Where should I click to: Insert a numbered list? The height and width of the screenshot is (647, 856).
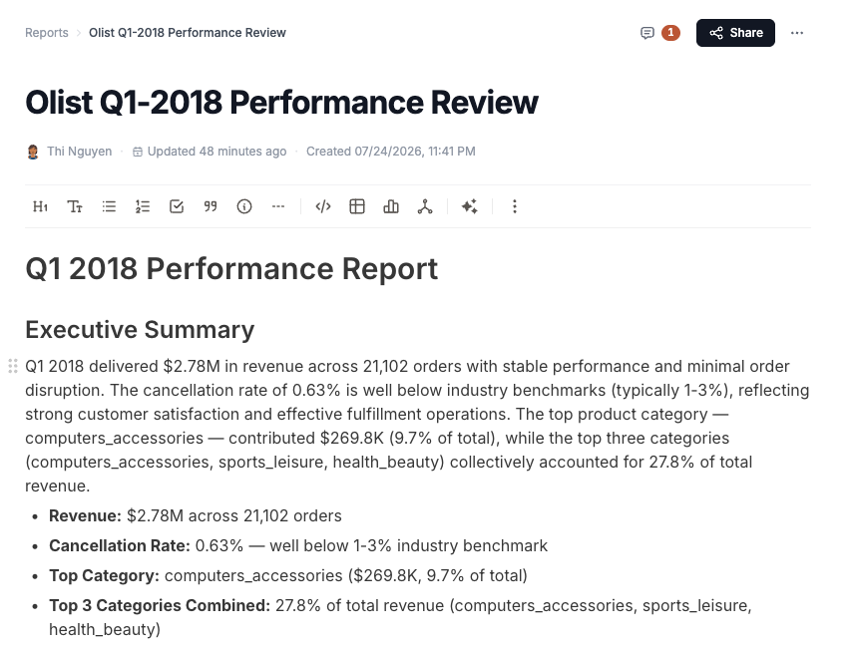pyautogui.click(x=143, y=206)
